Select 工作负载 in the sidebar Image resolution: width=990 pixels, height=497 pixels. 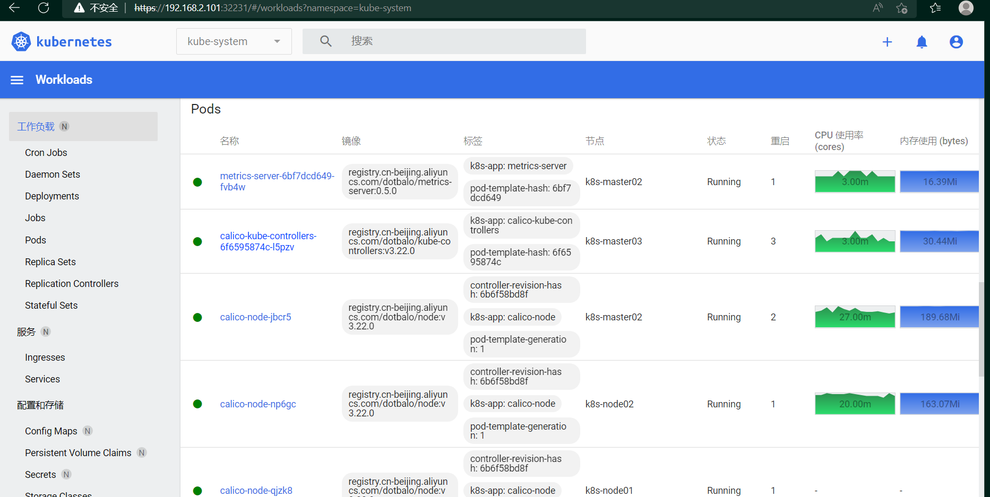click(83, 126)
